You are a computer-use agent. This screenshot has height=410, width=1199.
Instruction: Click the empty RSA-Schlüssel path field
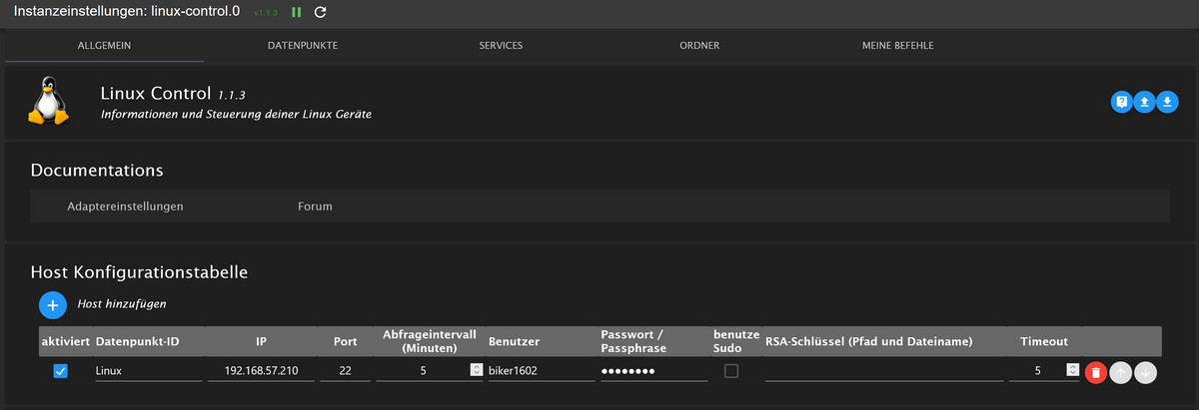tap(883, 371)
